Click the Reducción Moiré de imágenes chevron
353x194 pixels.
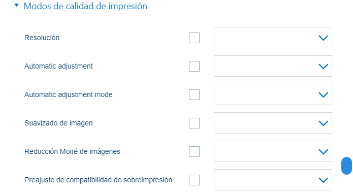pyautogui.click(x=323, y=152)
